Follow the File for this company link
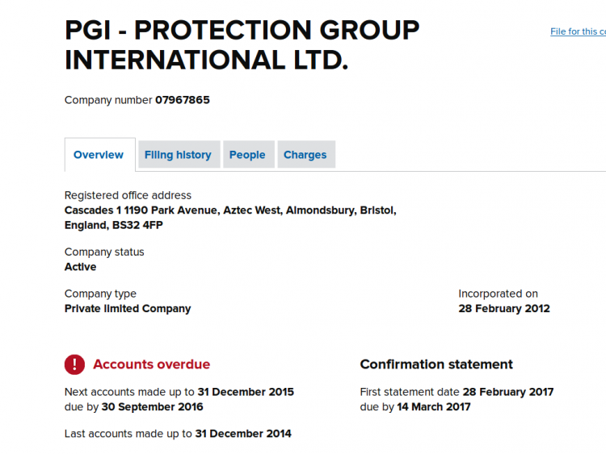This screenshot has width=606, height=454. 579,31
